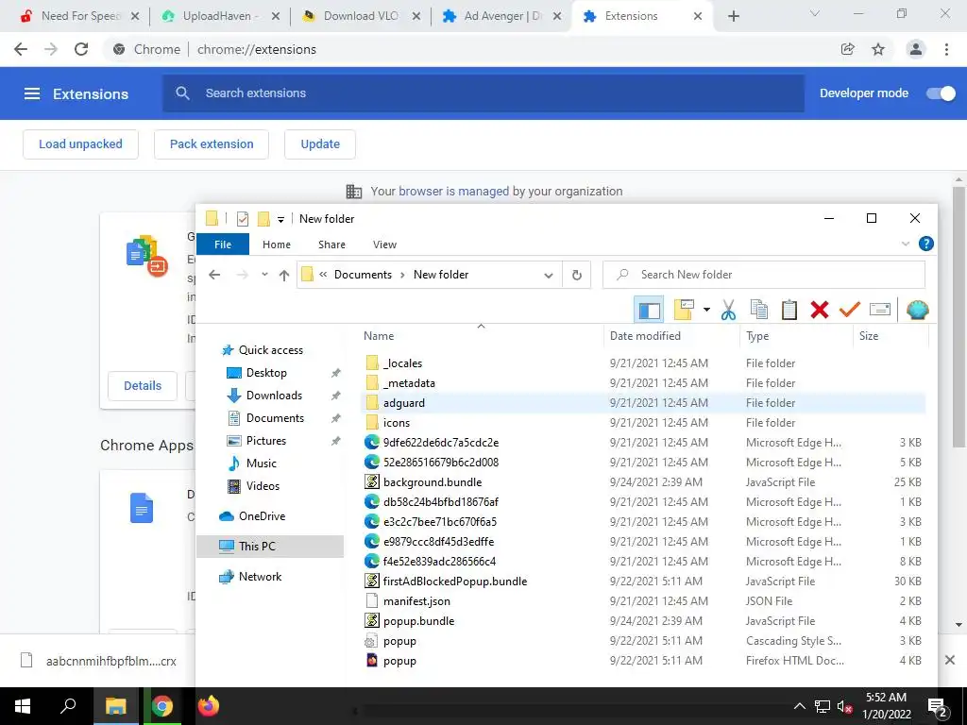The image size is (967, 725).
Task: Click the Search extensions field
Action: click(483, 93)
